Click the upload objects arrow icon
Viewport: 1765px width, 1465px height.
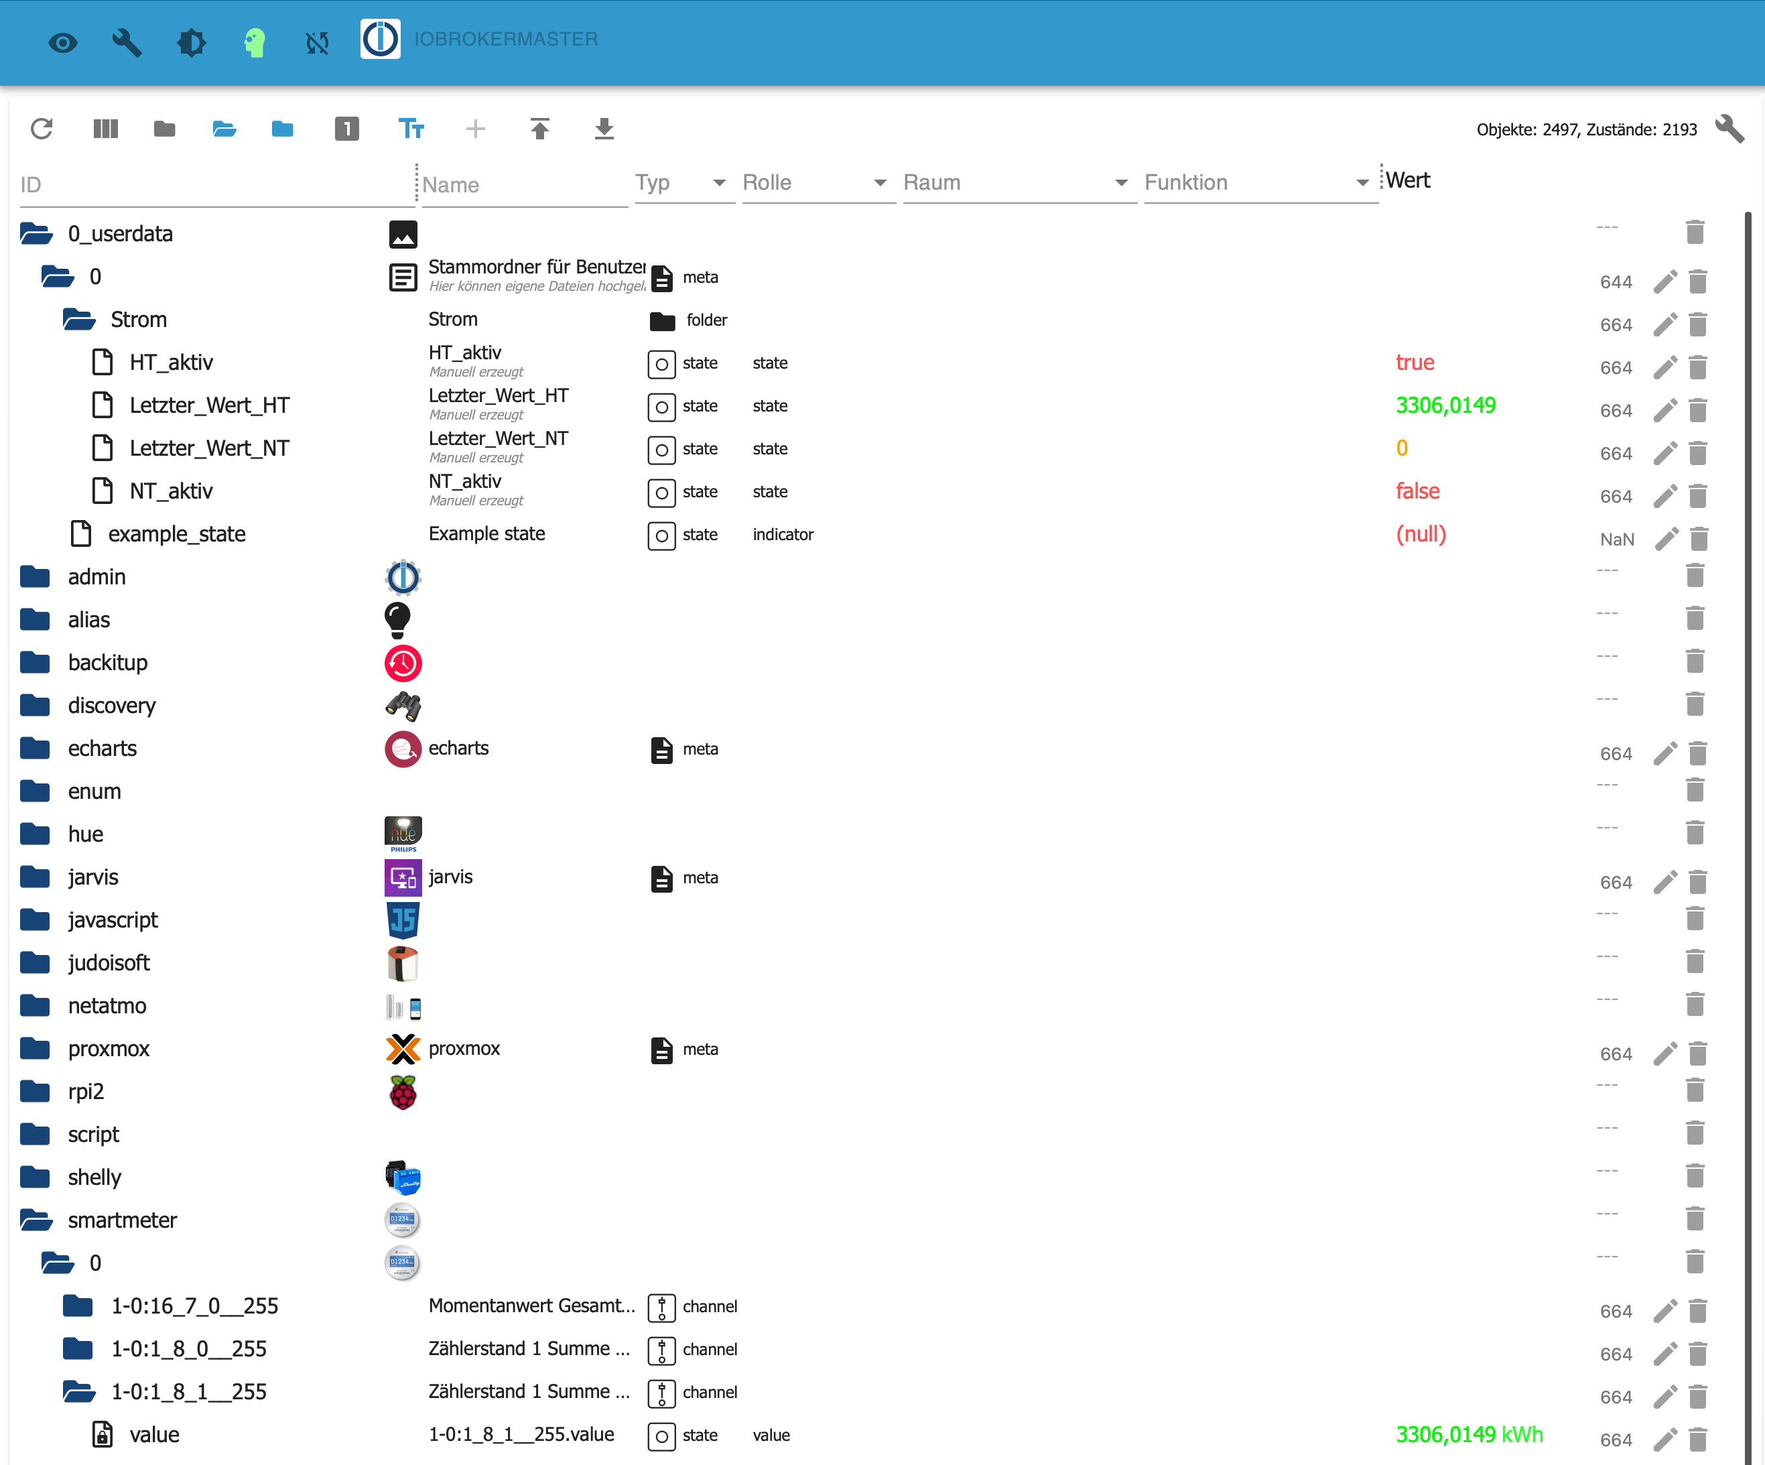click(539, 129)
